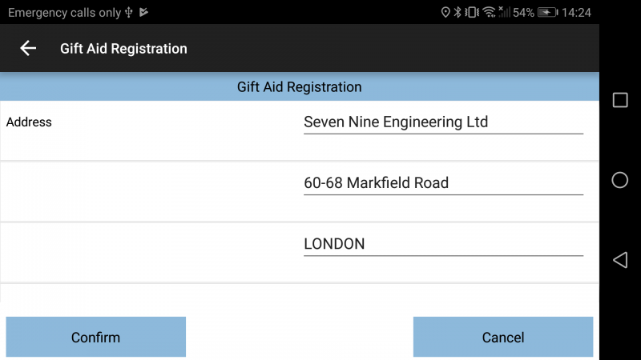This screenshot has width=641, height=360.
Task: Tap the Gift Aid Registration toolbar title
Action: 123,49
